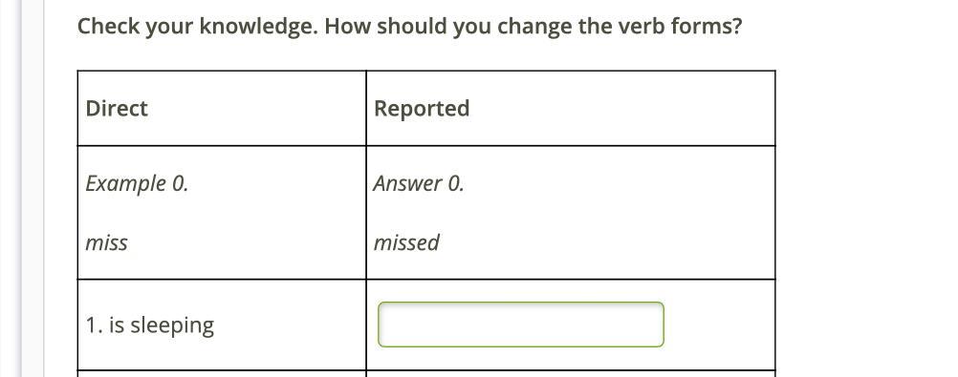Click the light purple vertical strip at left
Viewport: 958px width, 377px height.
click(33, 189)
